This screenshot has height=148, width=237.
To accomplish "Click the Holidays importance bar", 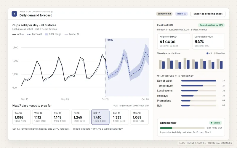I will coord(199,96).
